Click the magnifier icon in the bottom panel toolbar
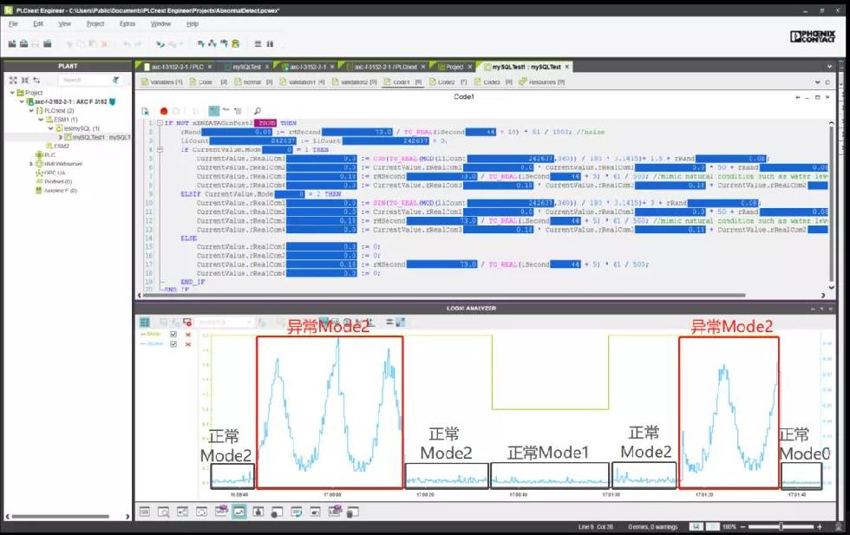 point(163,511)
